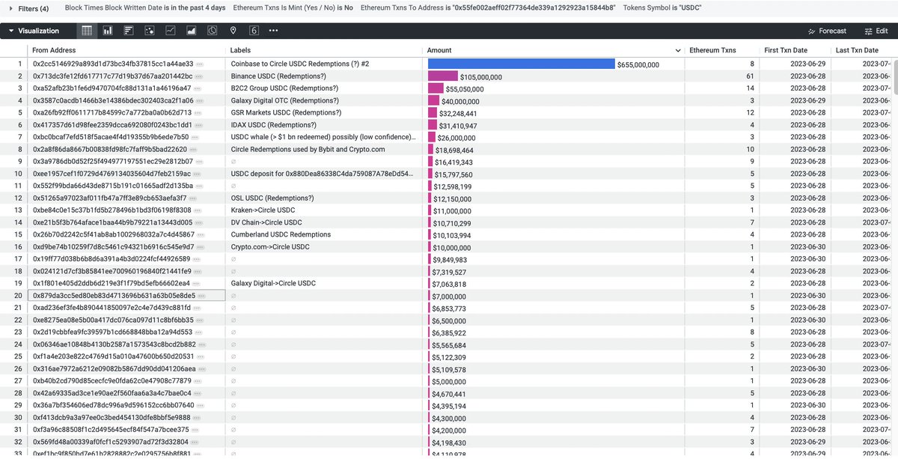This screenshot has width=898, height=459.
Task: Choose the horizontal Bar chart visualization icon
Action: [129, 31]
